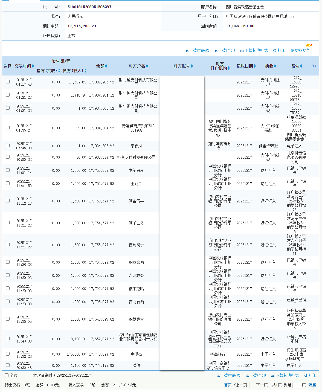Tick the checkbox for 房明杰 176,000.00 row
The image size is (322, 392).
pos(8,354)
